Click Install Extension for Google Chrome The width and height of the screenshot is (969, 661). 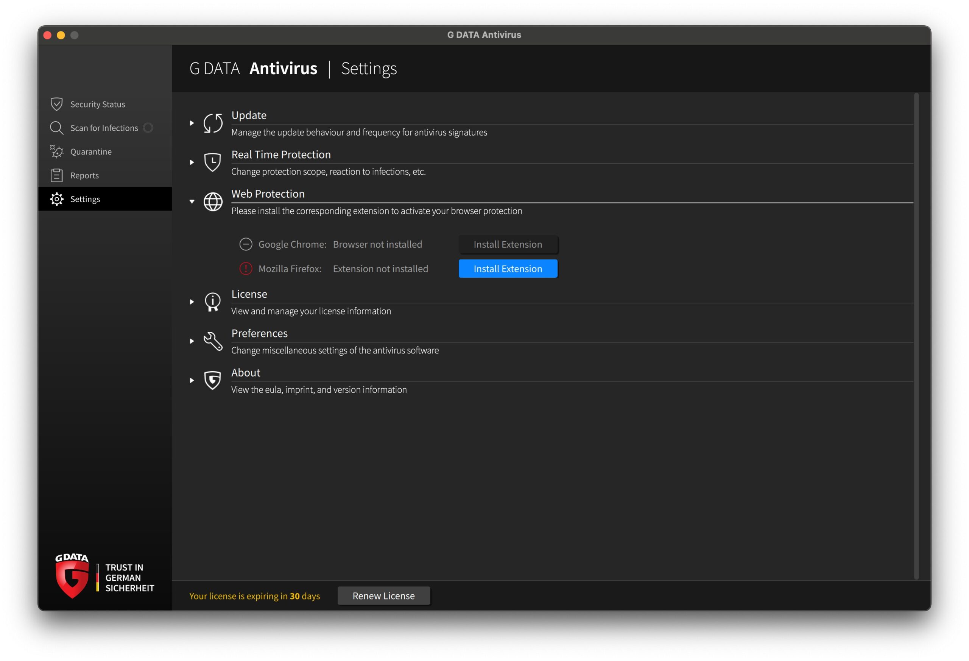point(508,244)
